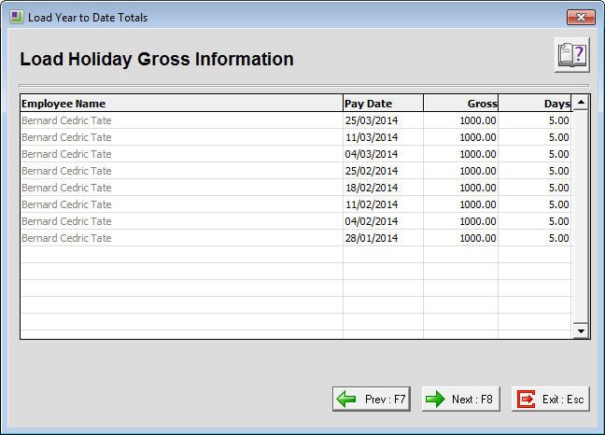Click Gross 1000.00 in the 28/01/2014 row
605x435 pixels.
click(460, 238)
